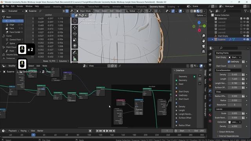Click the Start Count value field
The height and width of the screenshot is (141, 251).
[235, 66]
